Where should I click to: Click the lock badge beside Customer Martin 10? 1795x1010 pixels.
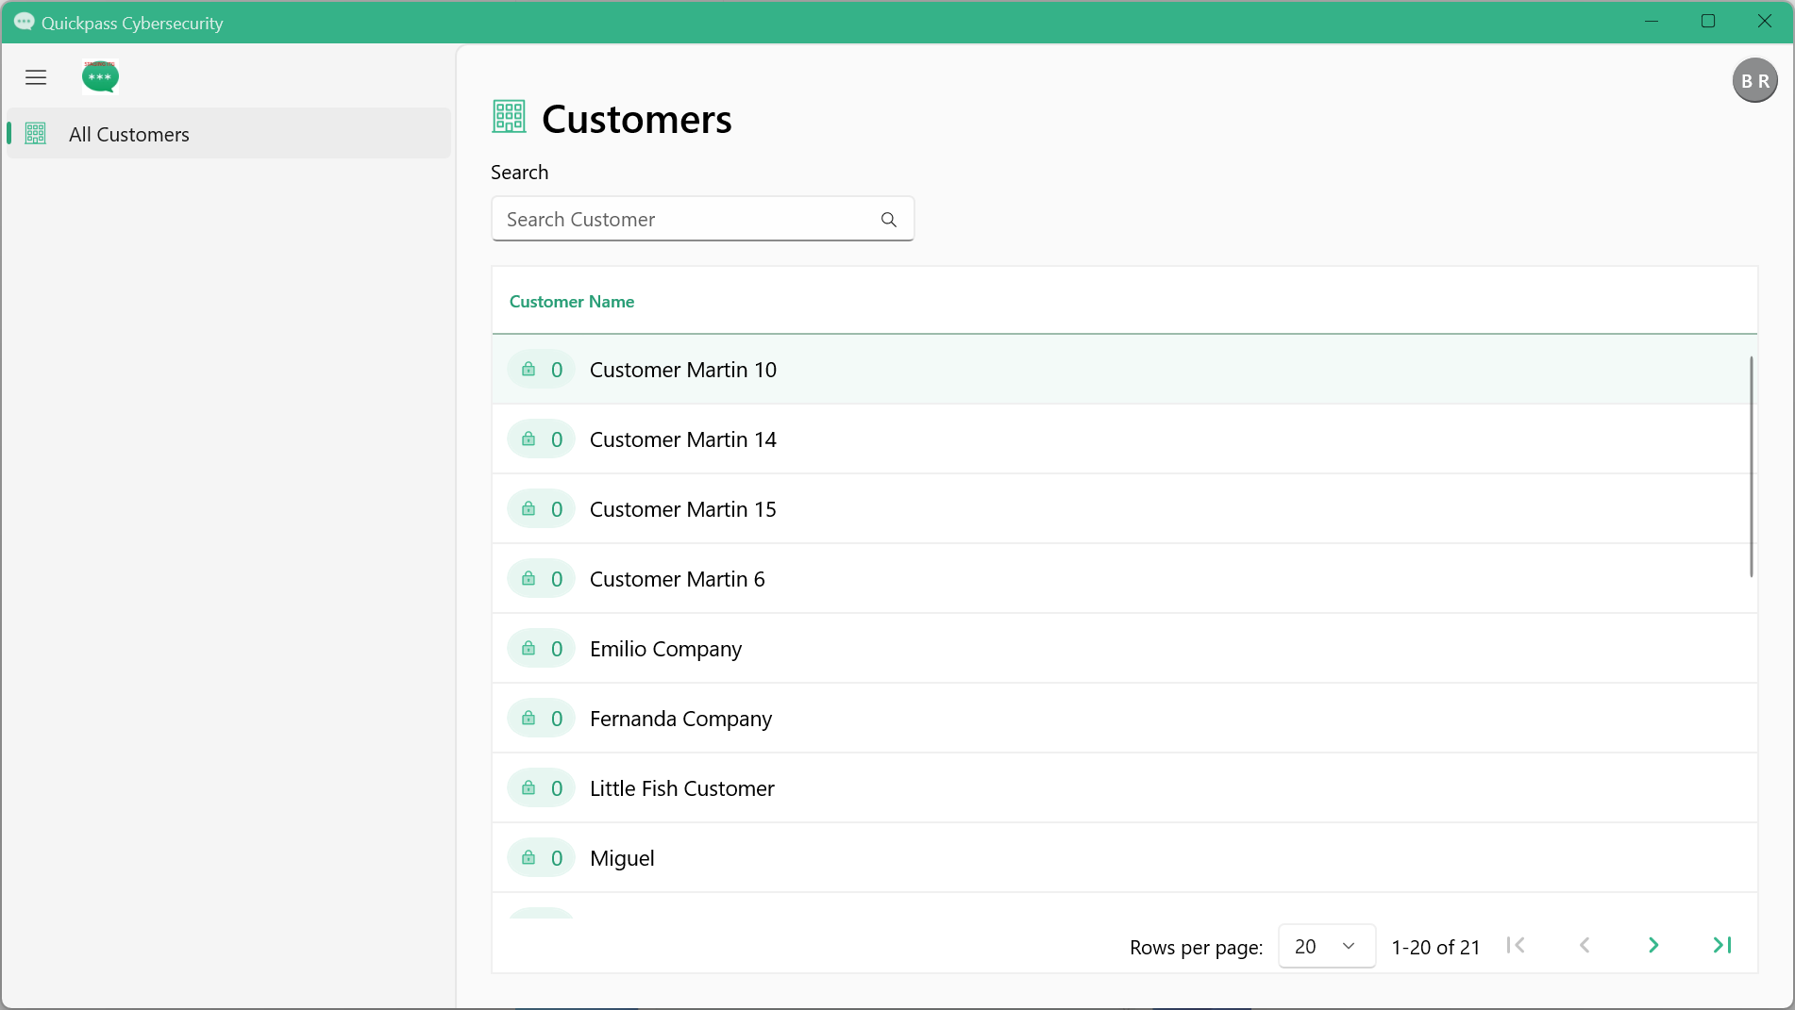click(542, 370)
